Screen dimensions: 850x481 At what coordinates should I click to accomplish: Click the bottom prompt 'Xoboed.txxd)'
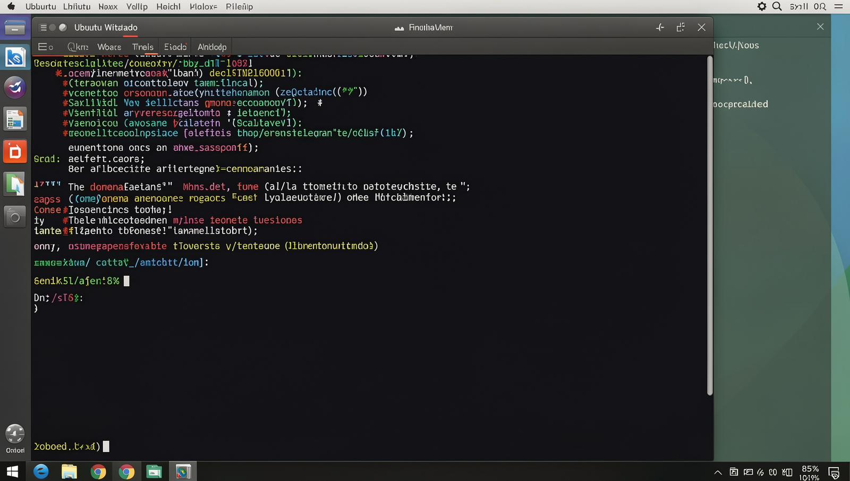pos(67,446)
